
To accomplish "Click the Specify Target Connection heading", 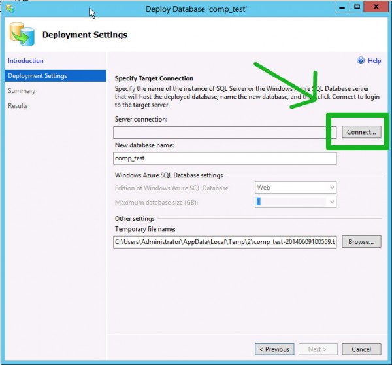I will [x=154, y=78].
